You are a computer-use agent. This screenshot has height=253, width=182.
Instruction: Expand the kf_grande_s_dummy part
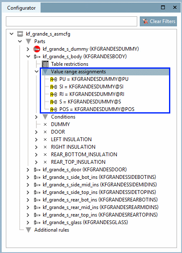click(28, 49)
